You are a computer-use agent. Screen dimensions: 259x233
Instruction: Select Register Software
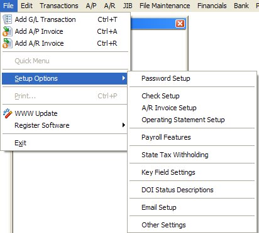[x=65, y=125]
